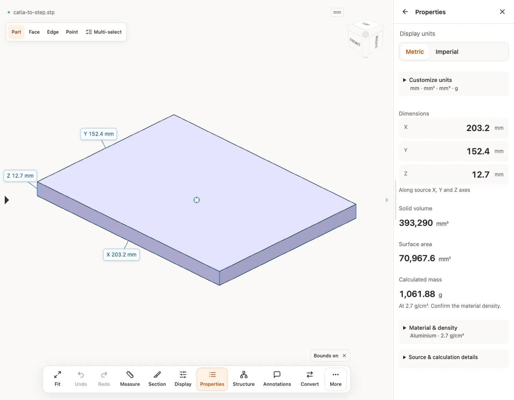
Task: Click the catia-to-step.stp file name
Action: 34,12
